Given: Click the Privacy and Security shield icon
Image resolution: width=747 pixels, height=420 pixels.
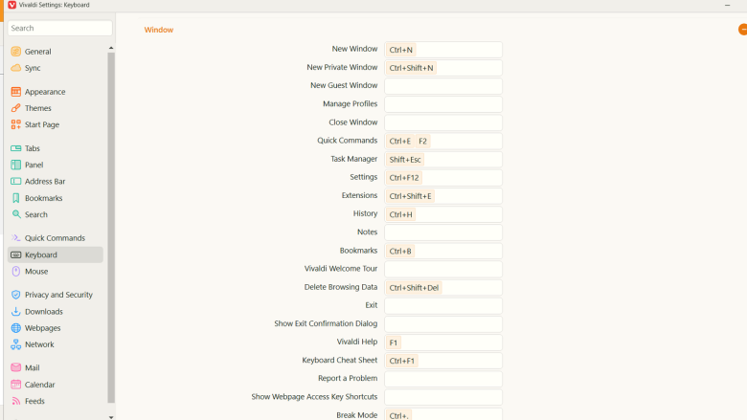Looking at the screenshot, I should (16, 295).
